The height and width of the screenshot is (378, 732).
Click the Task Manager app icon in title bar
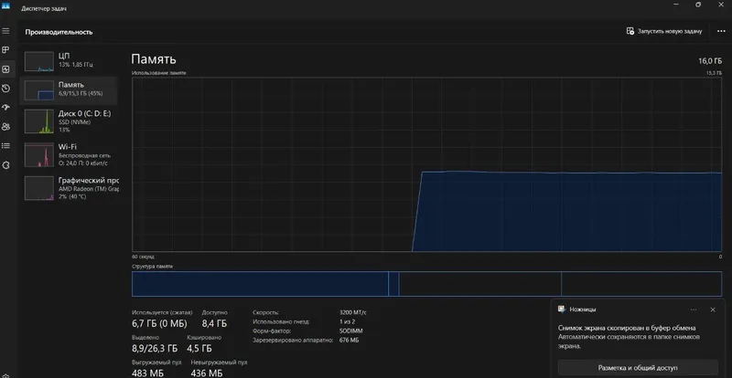coord(5,7)
